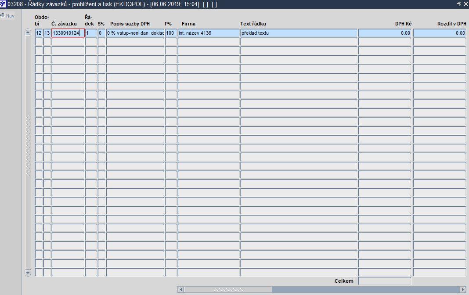Click the horizontal scroll right arrow
This screenshot has height=295, width=469.
pos(463,289)
